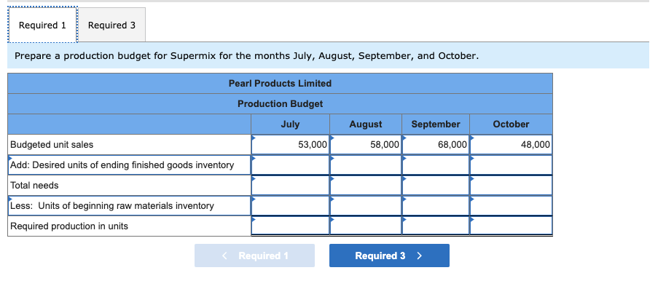Switch to the Required 1 tab
The image size is (666, 297).
(x=42, y=25)
